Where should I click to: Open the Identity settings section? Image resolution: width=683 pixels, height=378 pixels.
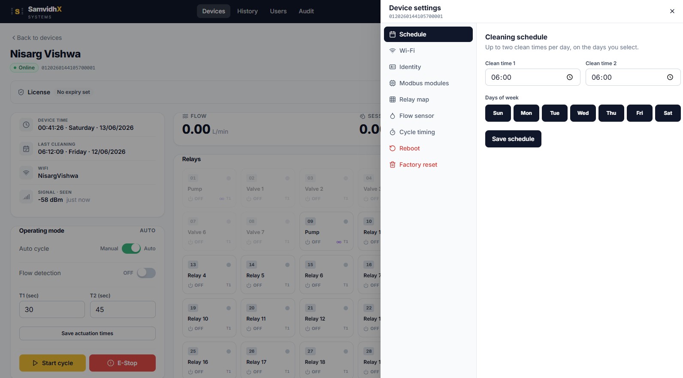428,67
